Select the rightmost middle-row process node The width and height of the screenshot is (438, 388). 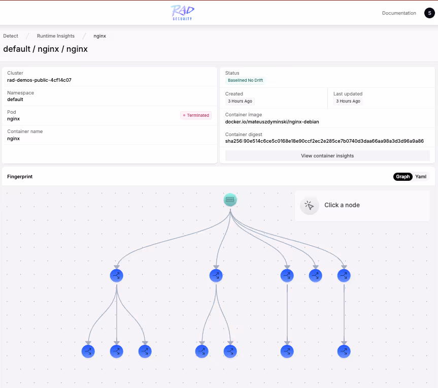[x=344, y=276]
